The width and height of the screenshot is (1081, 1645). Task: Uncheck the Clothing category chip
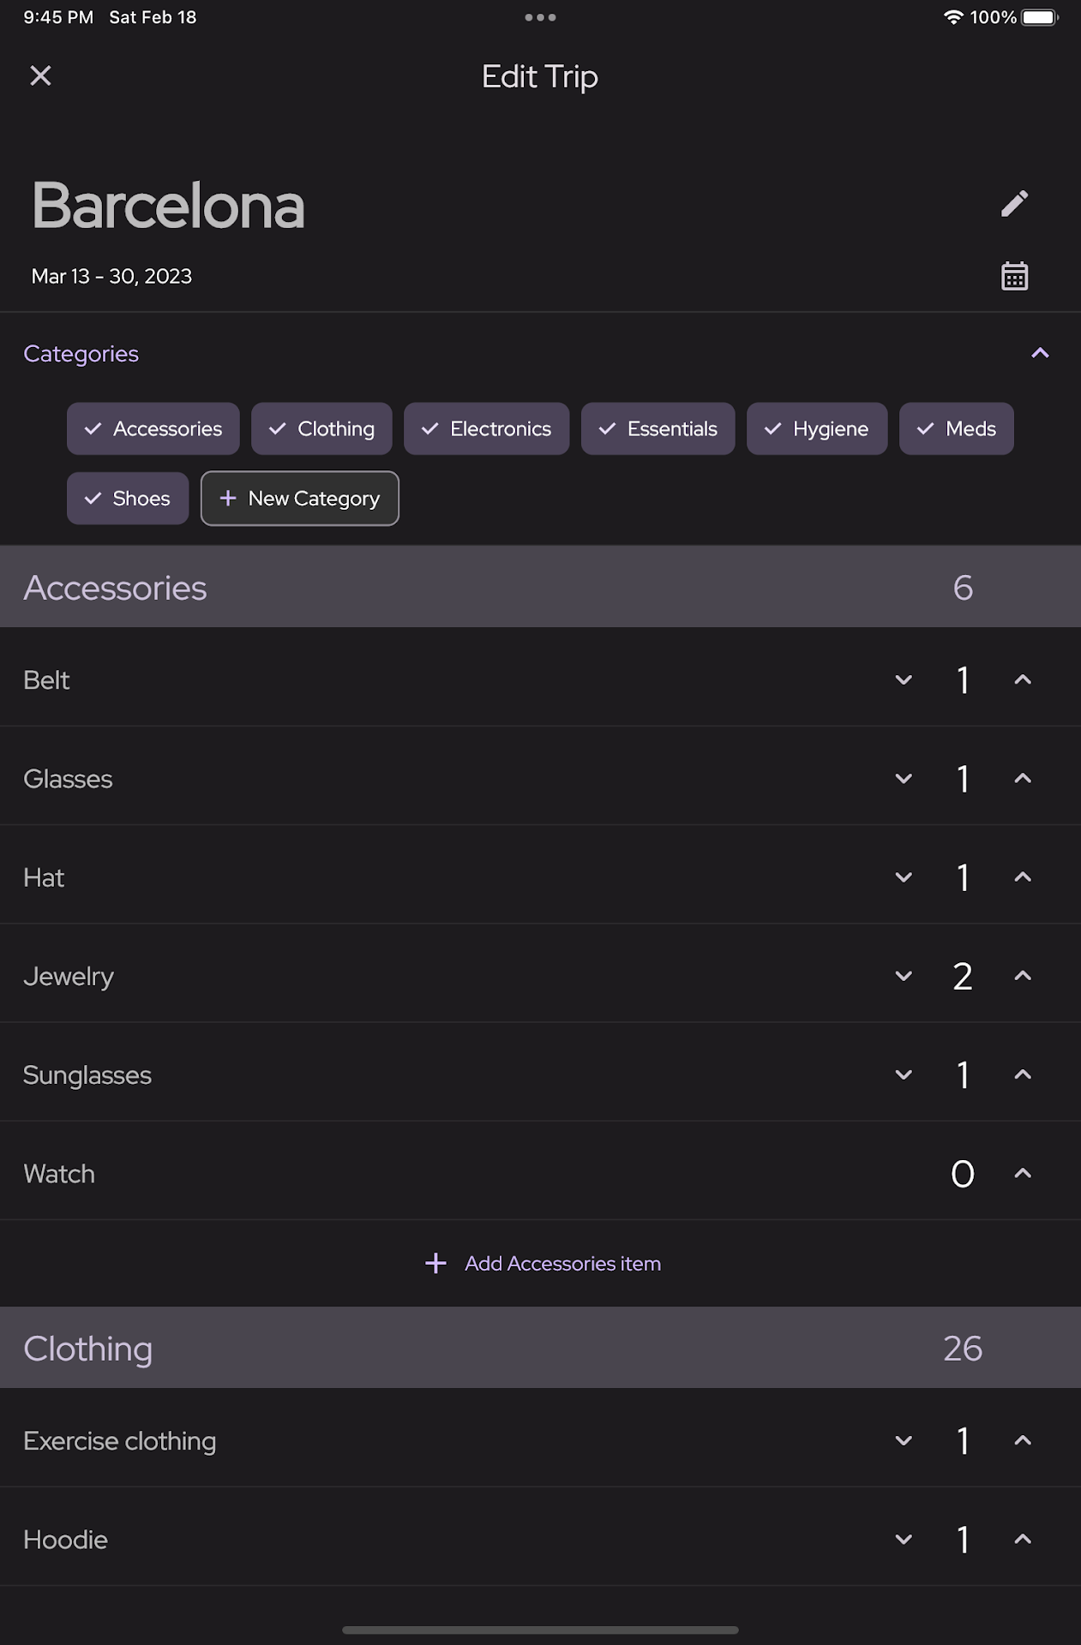321,428
